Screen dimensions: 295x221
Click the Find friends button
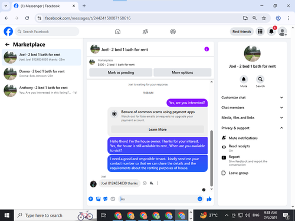pyautogui.click(x=242, y=31)
